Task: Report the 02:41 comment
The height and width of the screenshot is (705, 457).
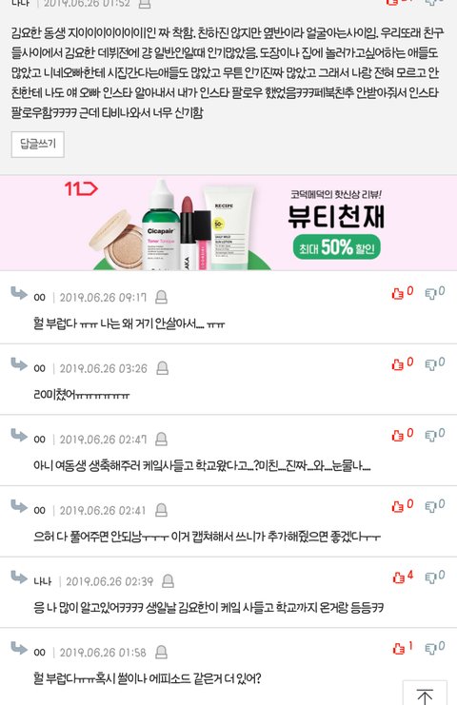Action: click(161, 510)
